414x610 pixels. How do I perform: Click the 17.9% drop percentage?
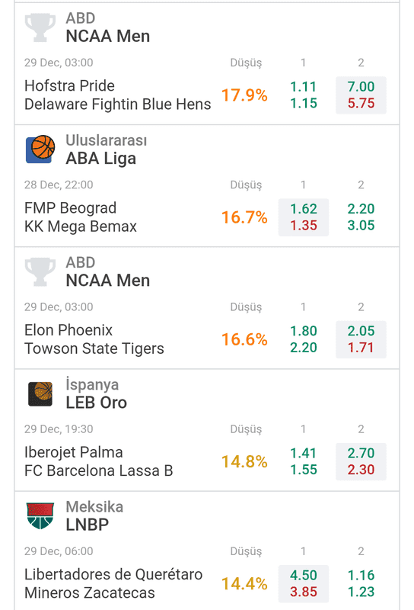tap(244, 95)
